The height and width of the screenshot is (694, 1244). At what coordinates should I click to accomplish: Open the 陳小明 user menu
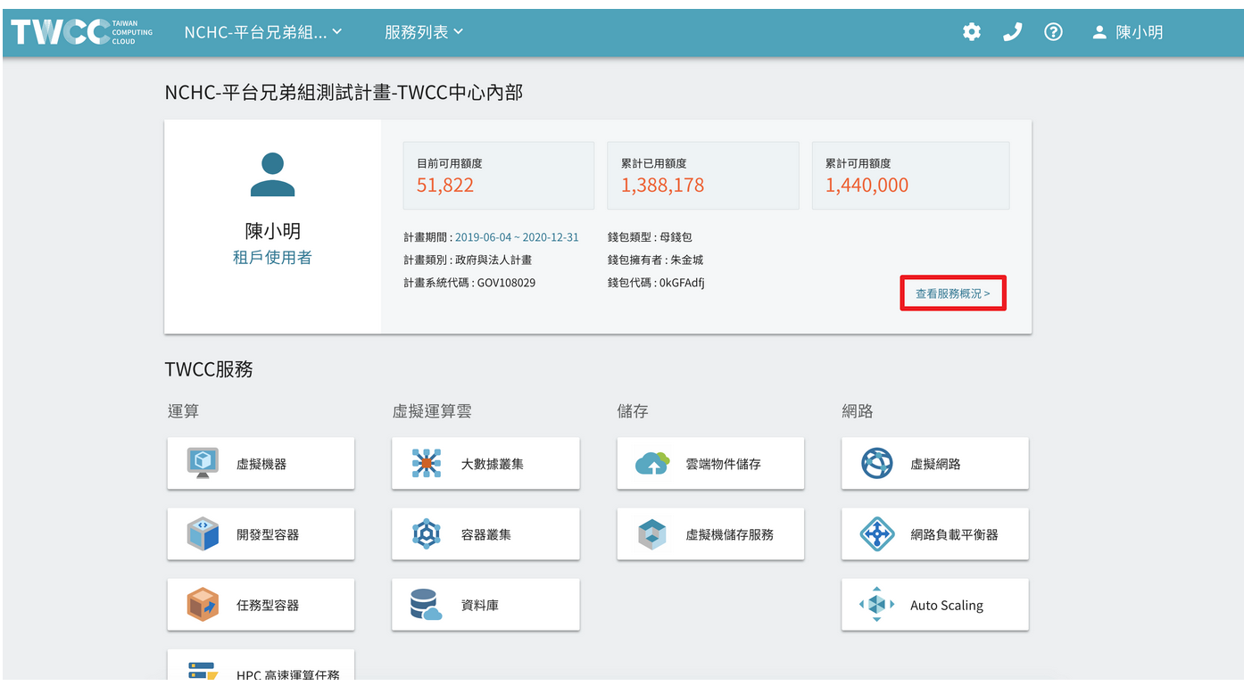1128,32
